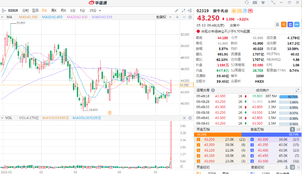Switch to 五日 five-day chart

35,10
